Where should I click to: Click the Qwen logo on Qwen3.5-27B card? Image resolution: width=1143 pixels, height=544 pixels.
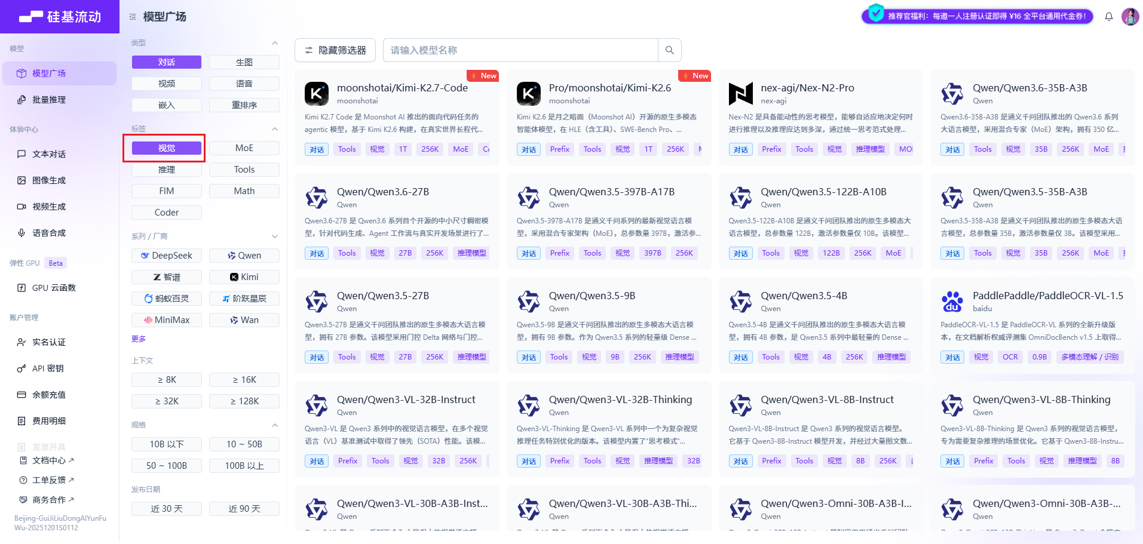pos(317,302)
